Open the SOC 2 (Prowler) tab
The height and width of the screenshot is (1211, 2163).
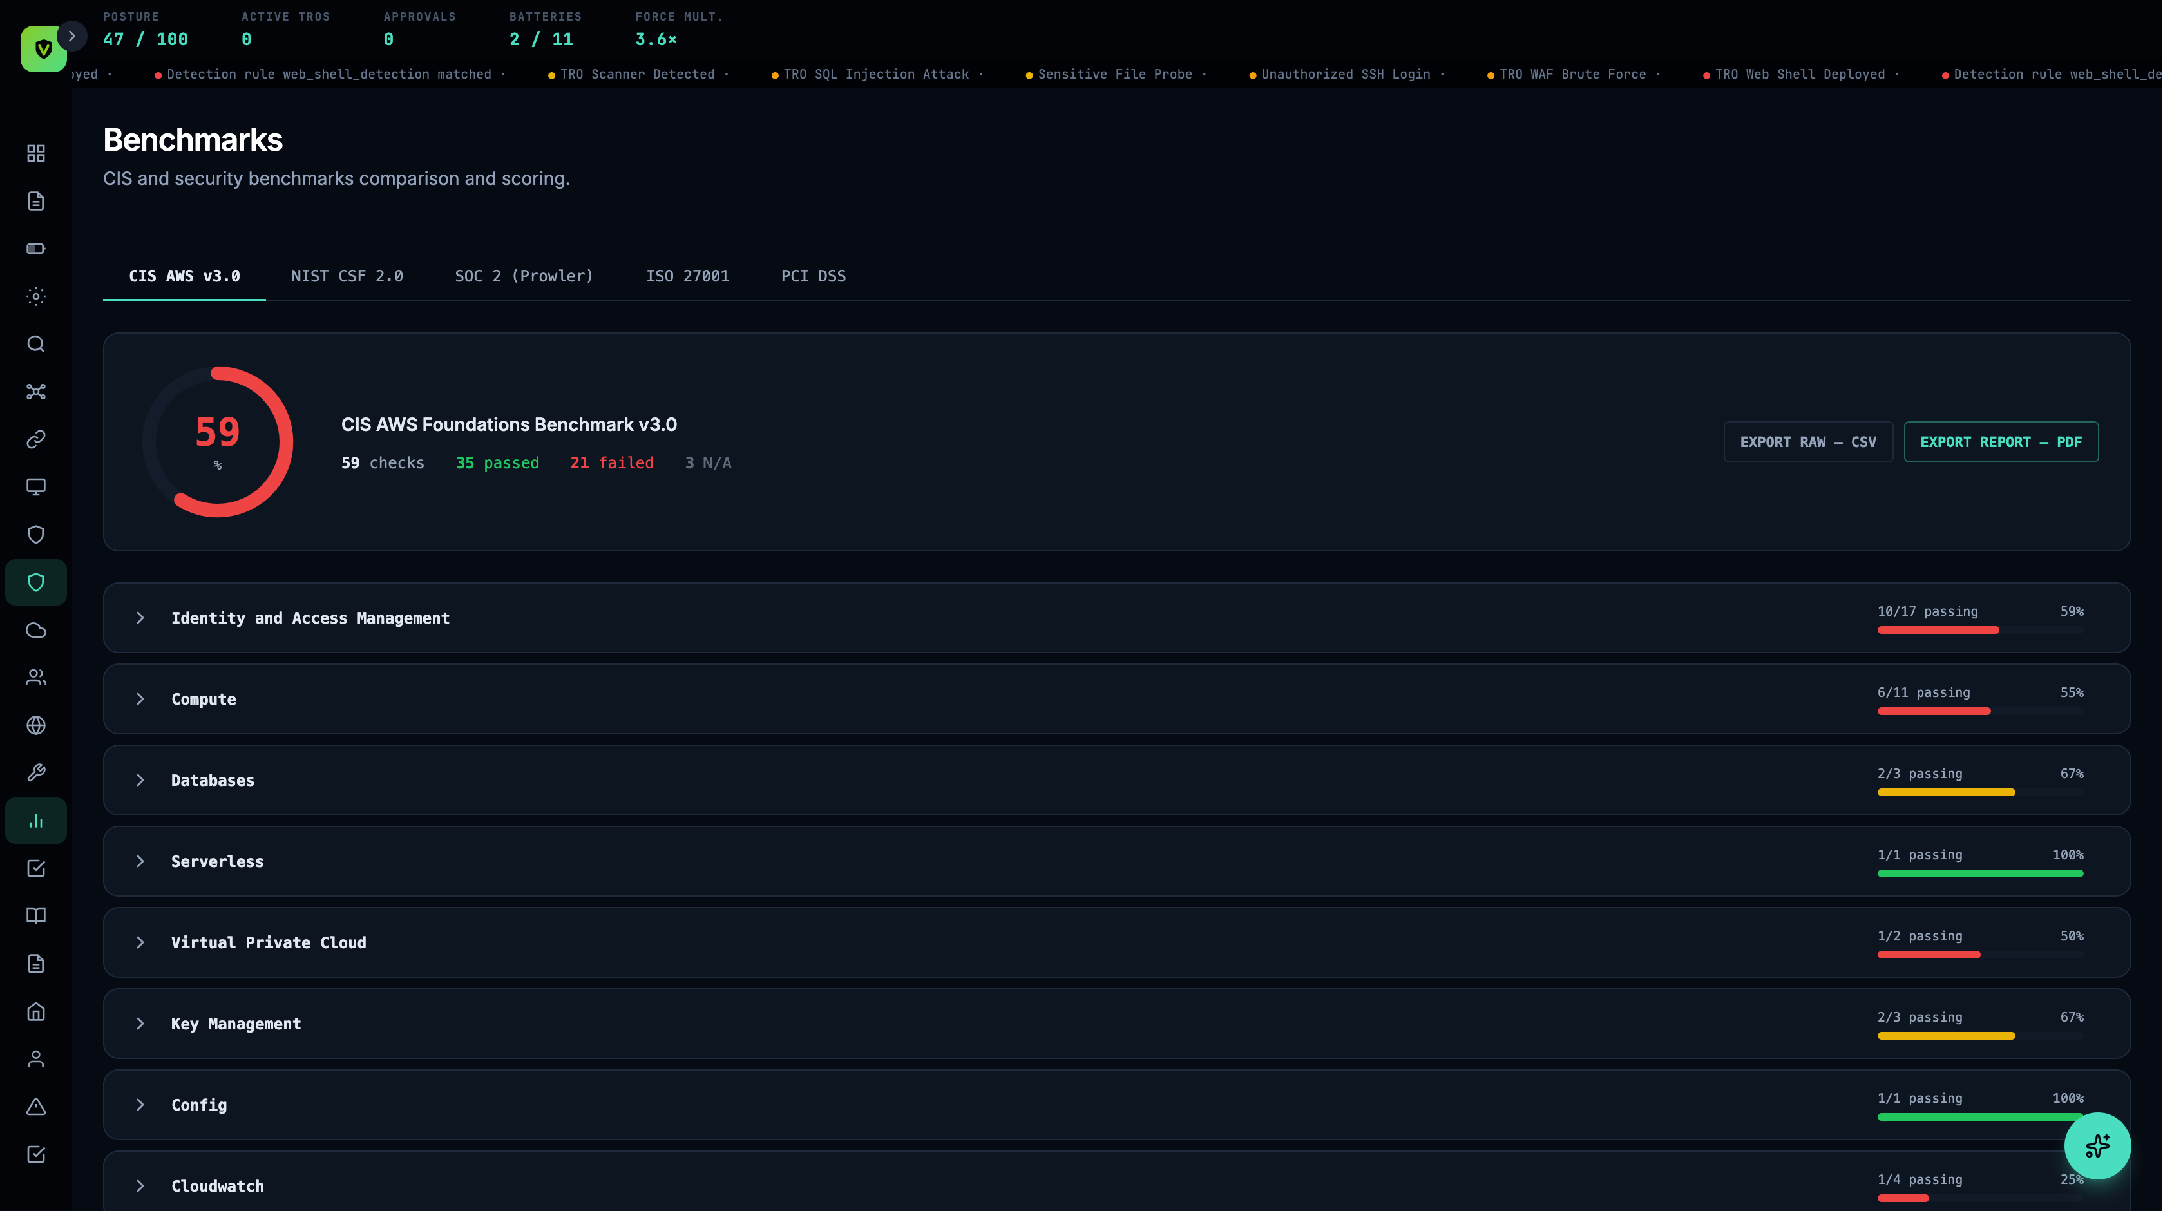[524, 276]
